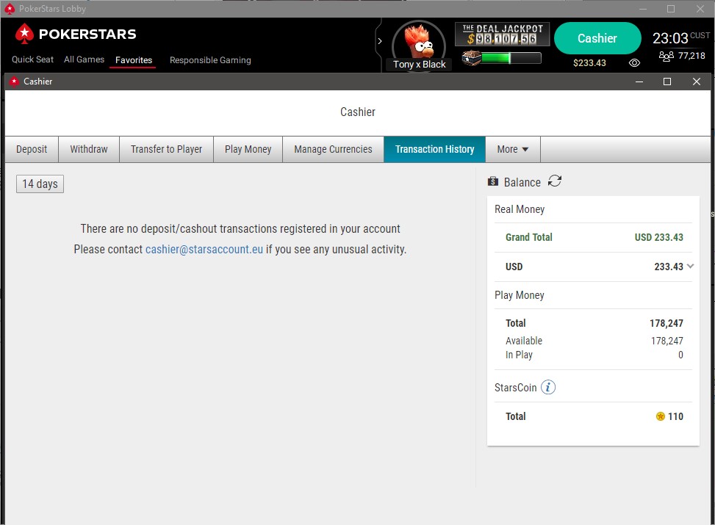Image resolution: width=715 pixels, height=525 pixels.
Task: Click the PokerStars red spade logo
Action: click(x=24, y=34)
